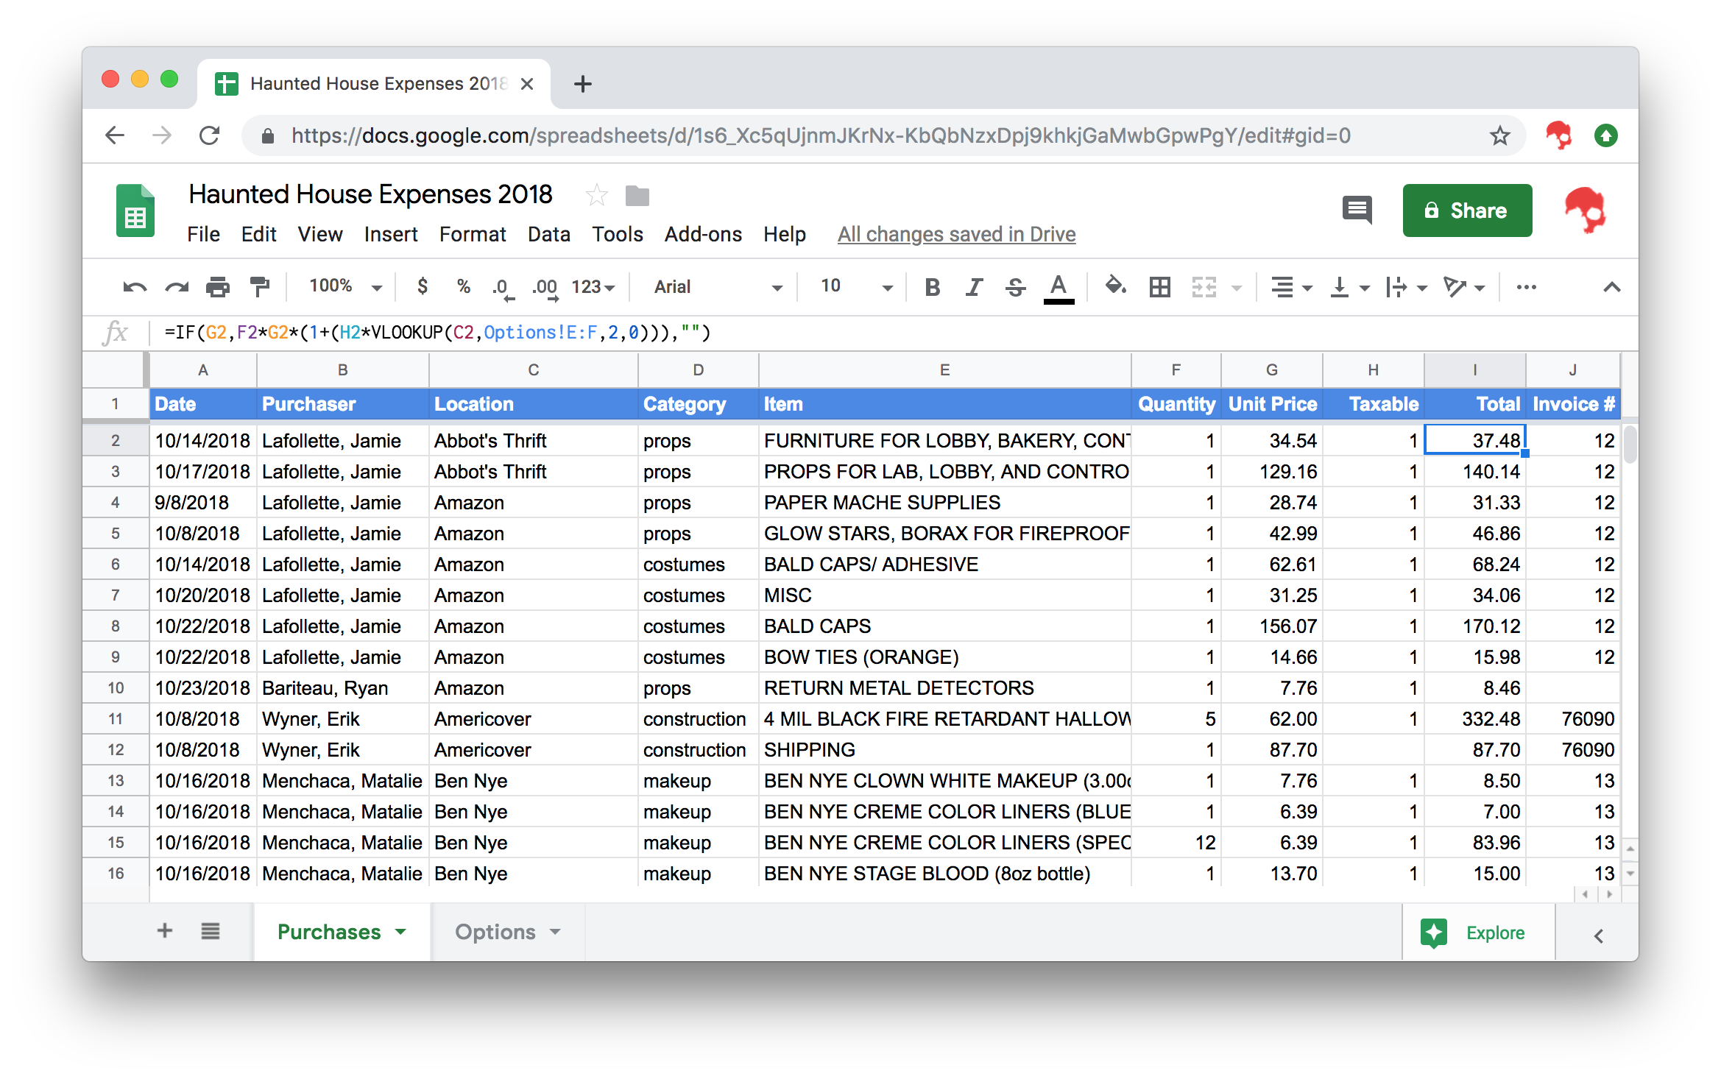Open Sheets home via green logo

coord(135,211)
